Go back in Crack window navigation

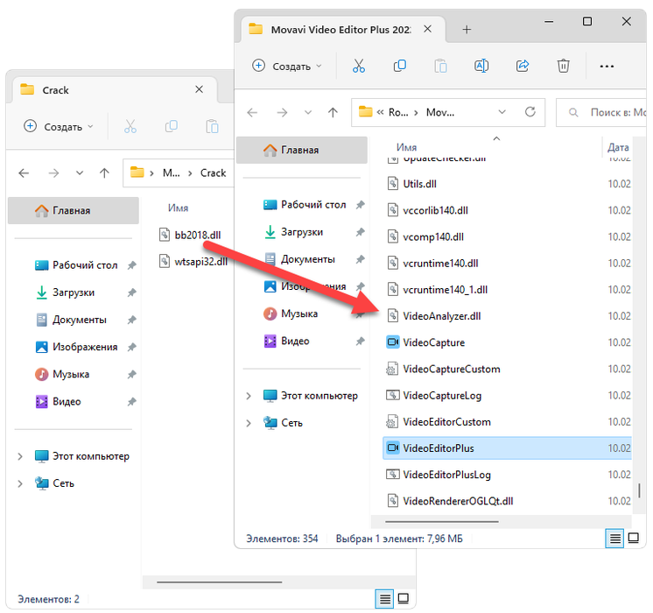click(25, 173)
